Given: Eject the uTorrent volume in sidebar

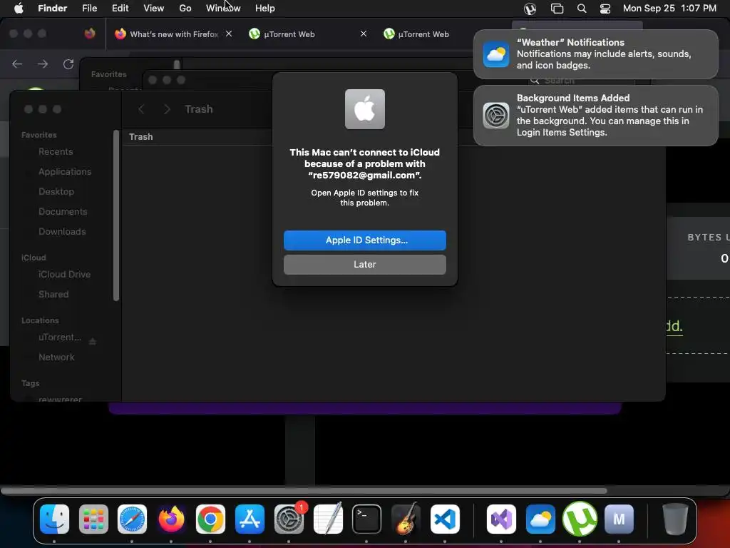Looking at the screenshot, I should coord(93,341).
